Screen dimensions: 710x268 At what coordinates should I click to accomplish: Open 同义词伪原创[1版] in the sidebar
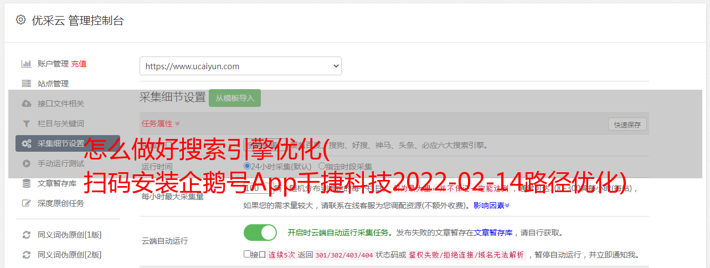tap(70, 235)
